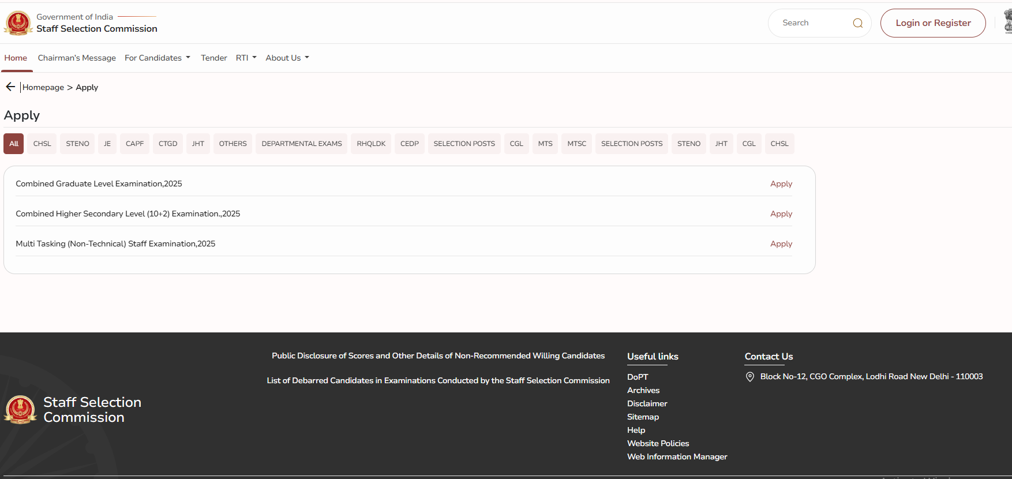Expand the About Us dropdown
The height and width of the screenshot is (479, 1012).
[x=287, y=58]
